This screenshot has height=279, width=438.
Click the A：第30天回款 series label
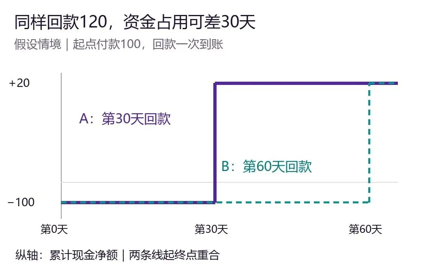pos(125,119)
